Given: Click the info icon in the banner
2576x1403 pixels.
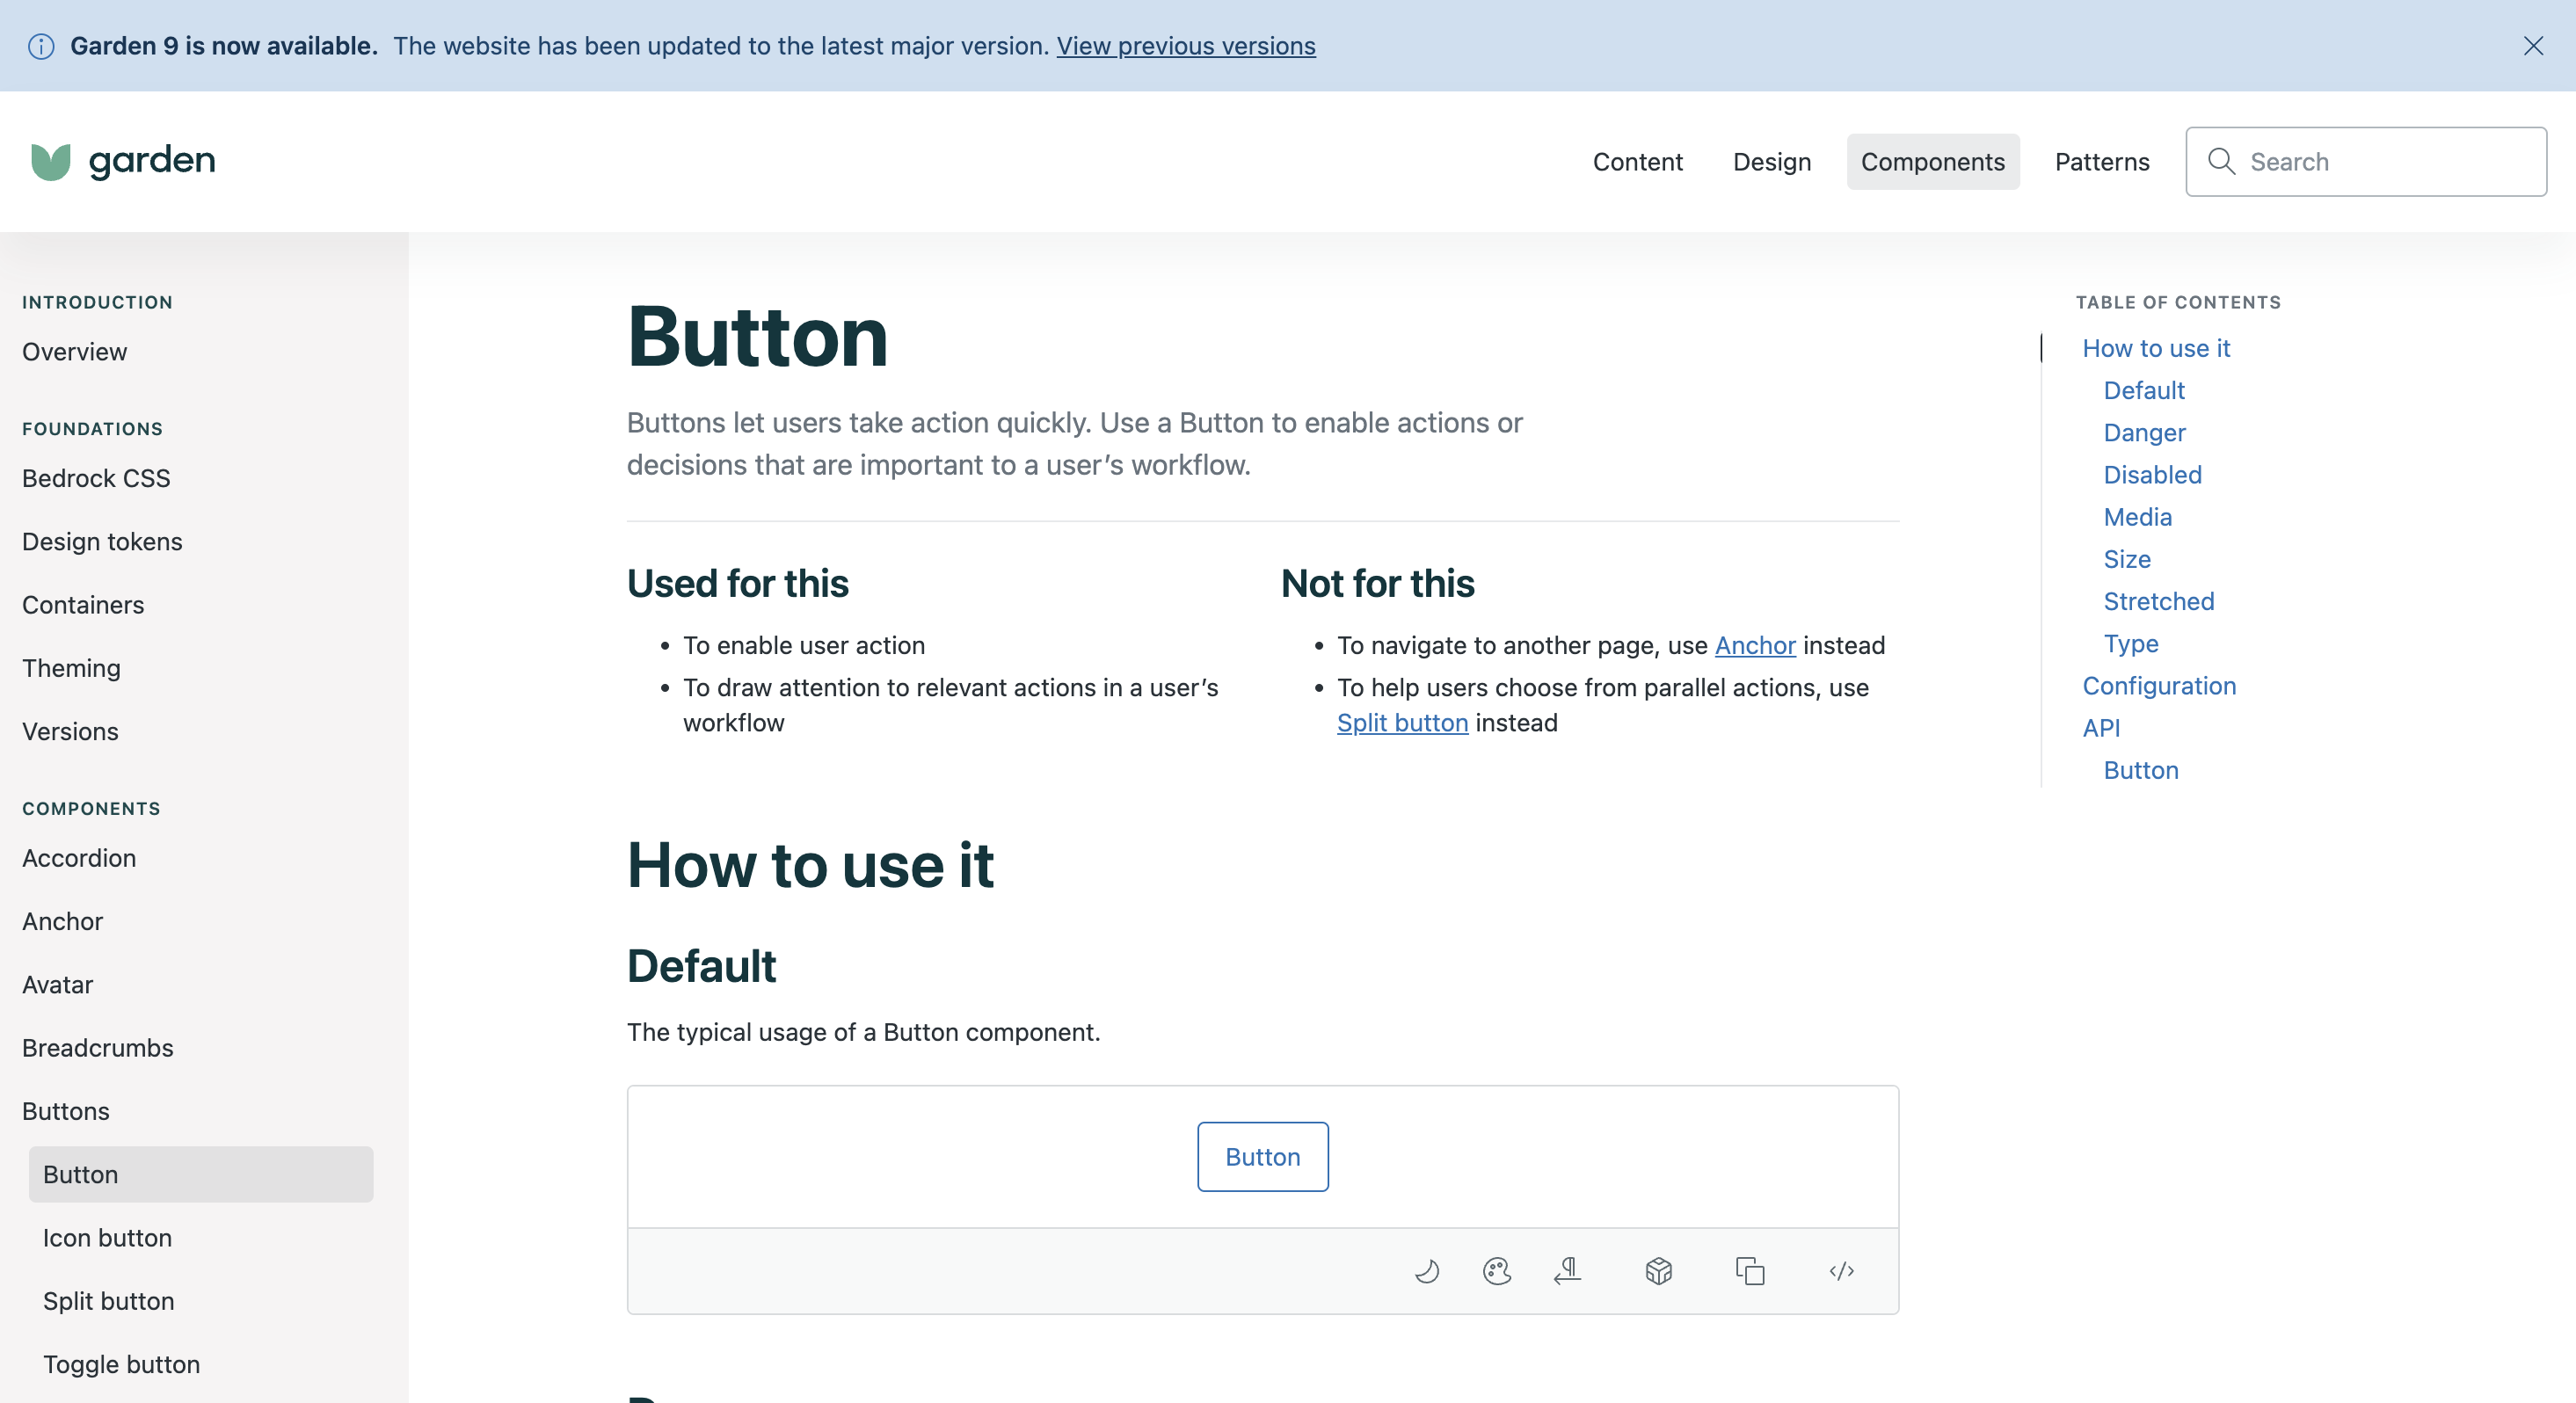Looking at the screenshot, I should (41, 46).
